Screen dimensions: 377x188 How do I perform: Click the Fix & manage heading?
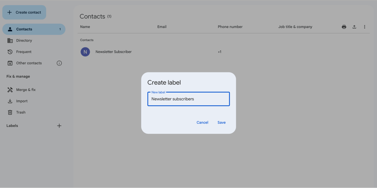[x=18, y=76]
